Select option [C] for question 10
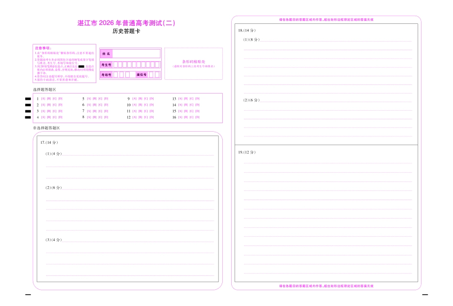The image size is (453, 306). [x=146, y=105]
